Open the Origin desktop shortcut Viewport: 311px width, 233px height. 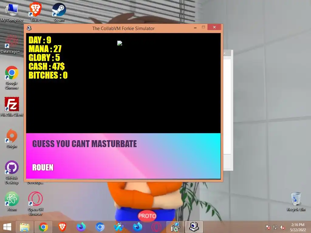pyautogui.click(x=12, y=138)
